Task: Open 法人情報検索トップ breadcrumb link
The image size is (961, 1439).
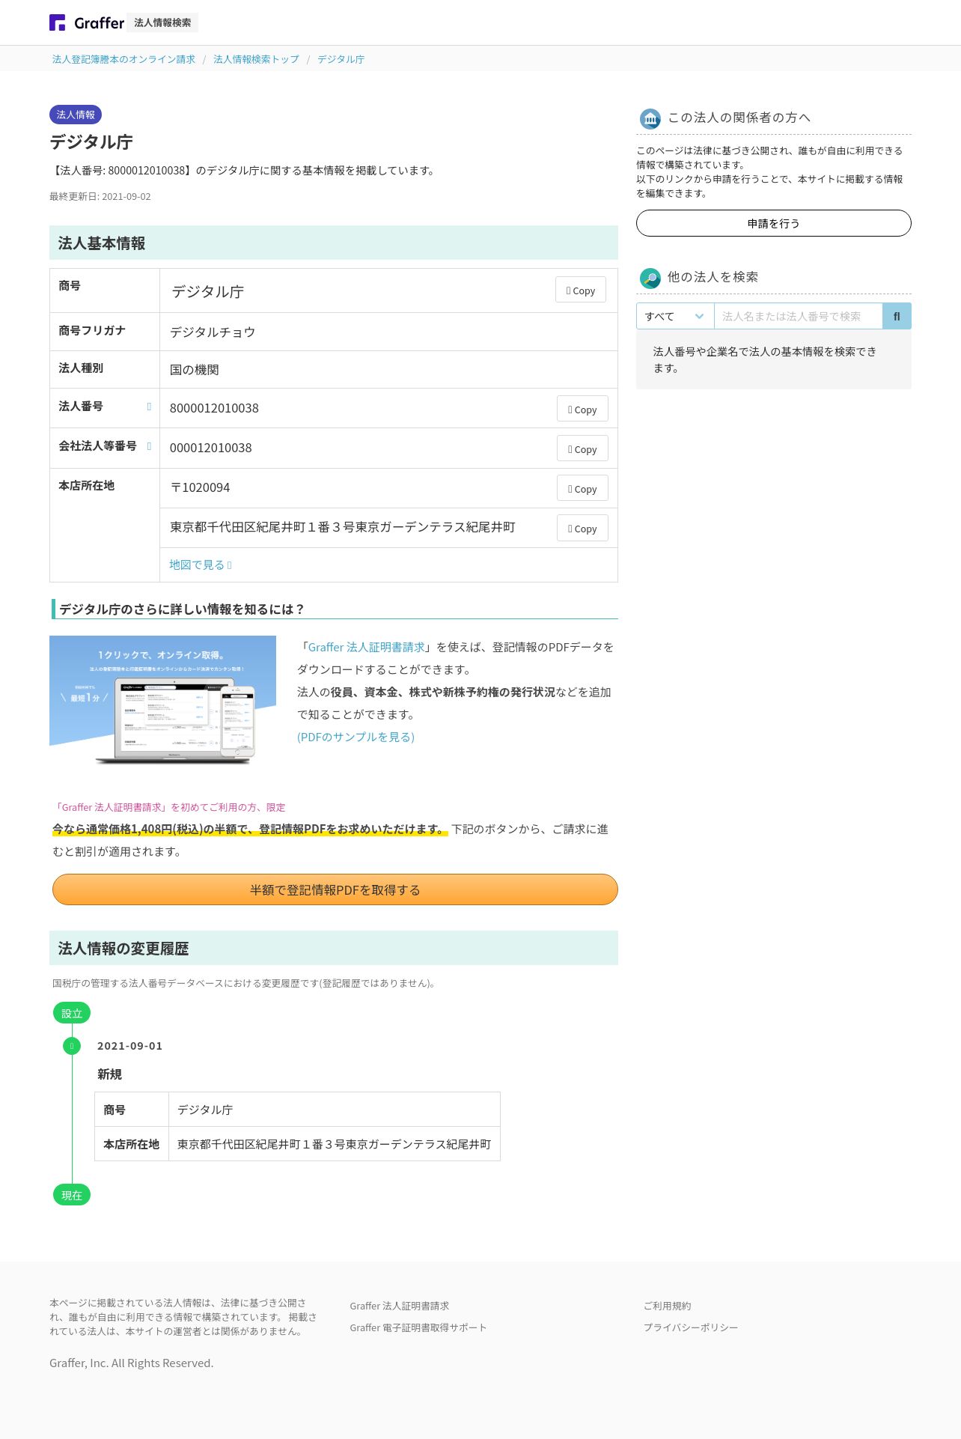Action: (x=256, y=59)
